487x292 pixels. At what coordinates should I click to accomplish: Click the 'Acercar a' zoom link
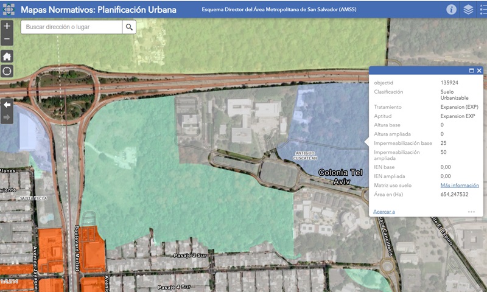384,212
